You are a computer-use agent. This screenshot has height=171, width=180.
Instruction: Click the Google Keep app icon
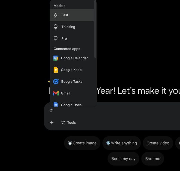(56, 70)
